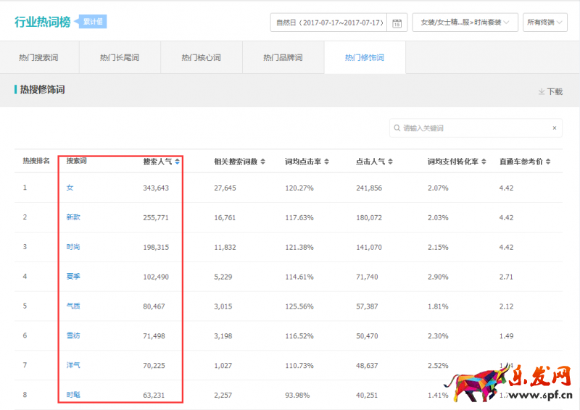Open the search term 时髦
The image size is (580, 410).
pyautogui.click(x=73, y=395)
